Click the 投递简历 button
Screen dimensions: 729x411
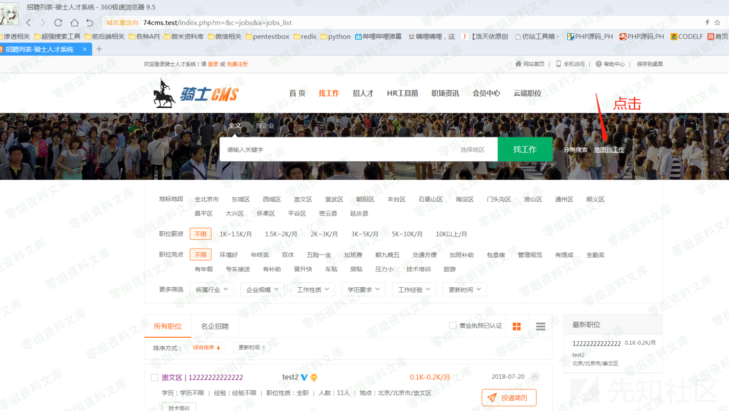[x=509, y=398]
